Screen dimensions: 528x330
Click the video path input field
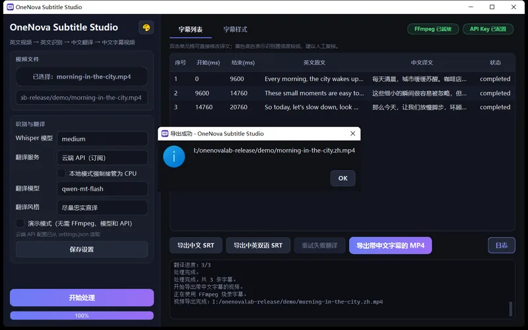pos(81,98)
